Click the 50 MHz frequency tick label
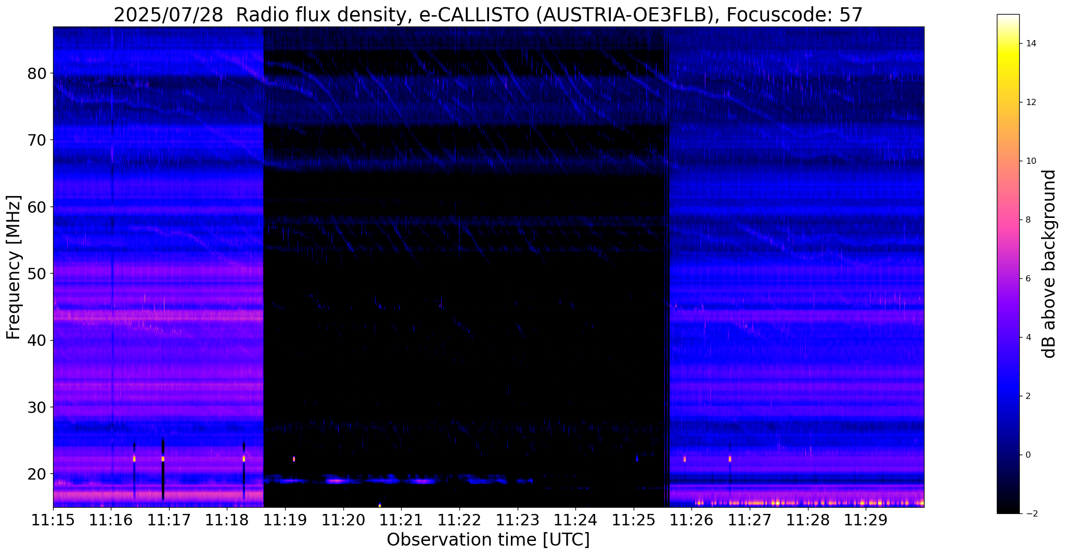Viewport: 1065px width, 555px height. [x=37, y=274]
